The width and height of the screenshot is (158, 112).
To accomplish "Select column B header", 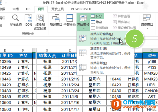I will tap(47, 50).
